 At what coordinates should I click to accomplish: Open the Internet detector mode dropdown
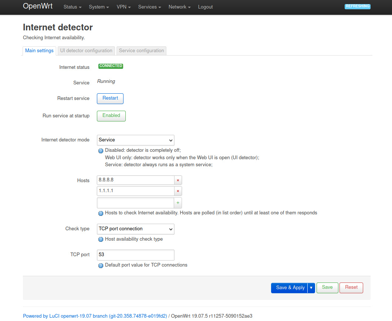click(x=135, y=140)
